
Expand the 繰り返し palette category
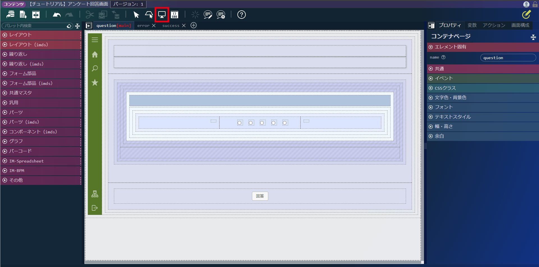(41, 54)
